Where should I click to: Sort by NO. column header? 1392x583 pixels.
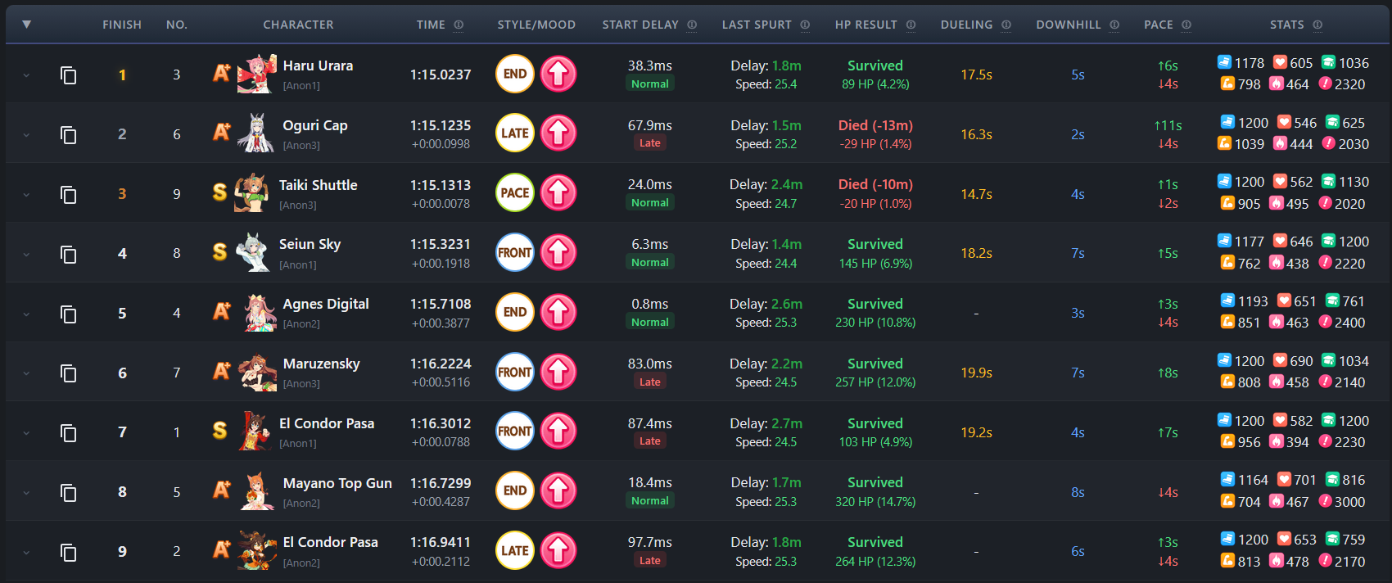(177, 25)
